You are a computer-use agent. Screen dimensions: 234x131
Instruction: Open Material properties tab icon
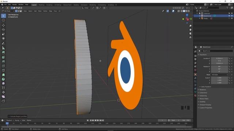(195, 95)
